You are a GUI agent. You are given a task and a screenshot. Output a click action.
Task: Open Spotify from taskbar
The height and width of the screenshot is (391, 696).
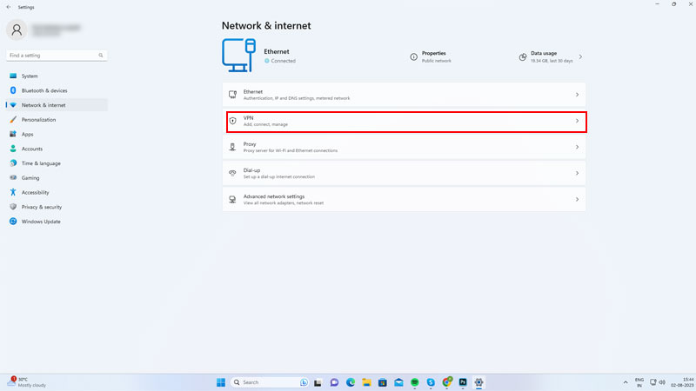(415, 382)
